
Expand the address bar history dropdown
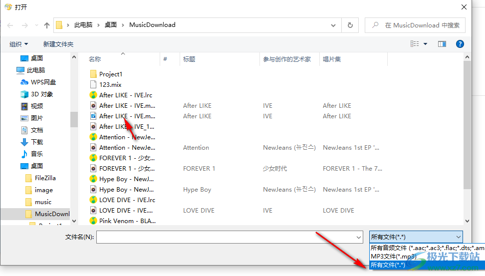coord(333,25)
